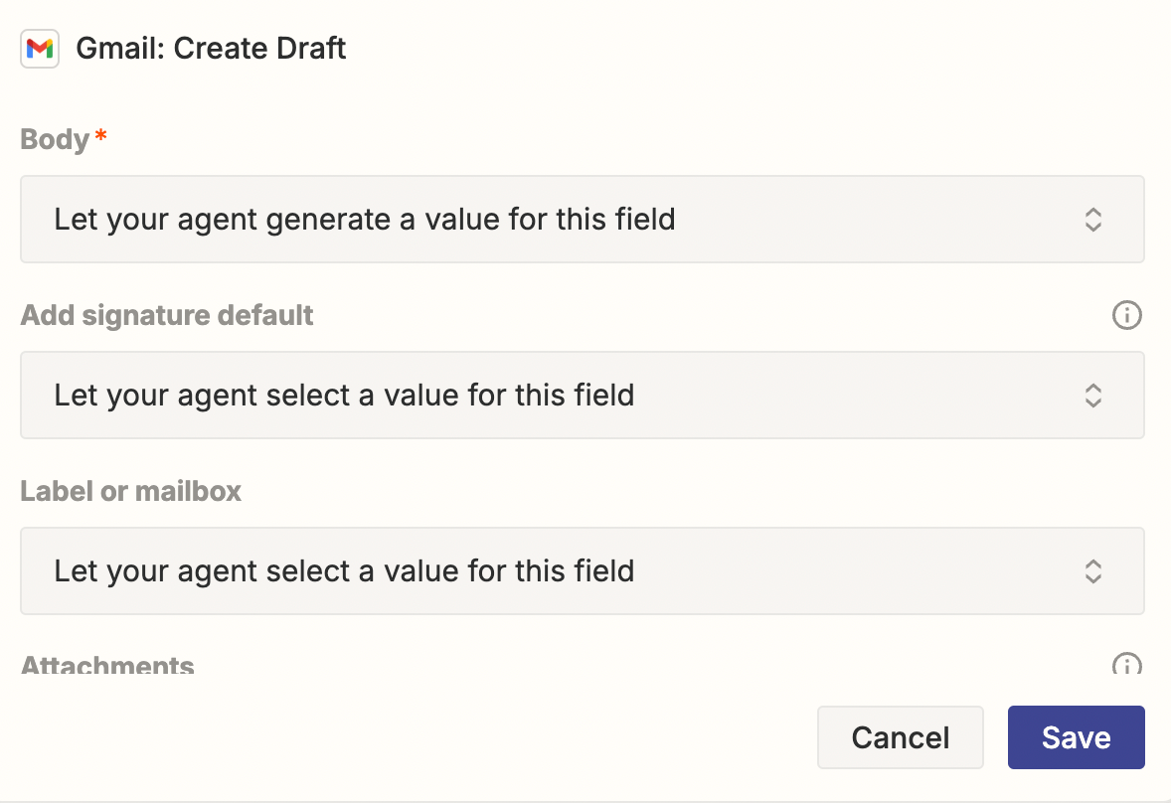Save the Create Draft configuration

point(1076,737)
